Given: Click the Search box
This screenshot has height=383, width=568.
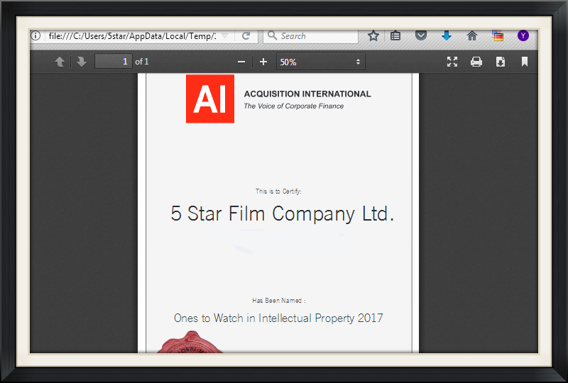Looking at the screenshot, I should click(x=310, y=36).
